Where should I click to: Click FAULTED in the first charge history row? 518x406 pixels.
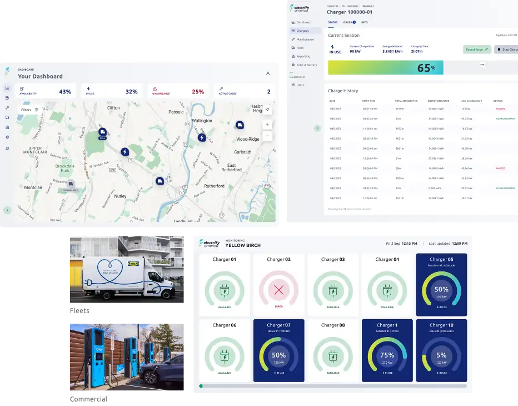pos(500,108)
